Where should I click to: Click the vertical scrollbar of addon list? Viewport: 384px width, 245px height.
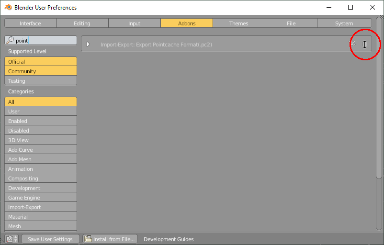[379, 98]
